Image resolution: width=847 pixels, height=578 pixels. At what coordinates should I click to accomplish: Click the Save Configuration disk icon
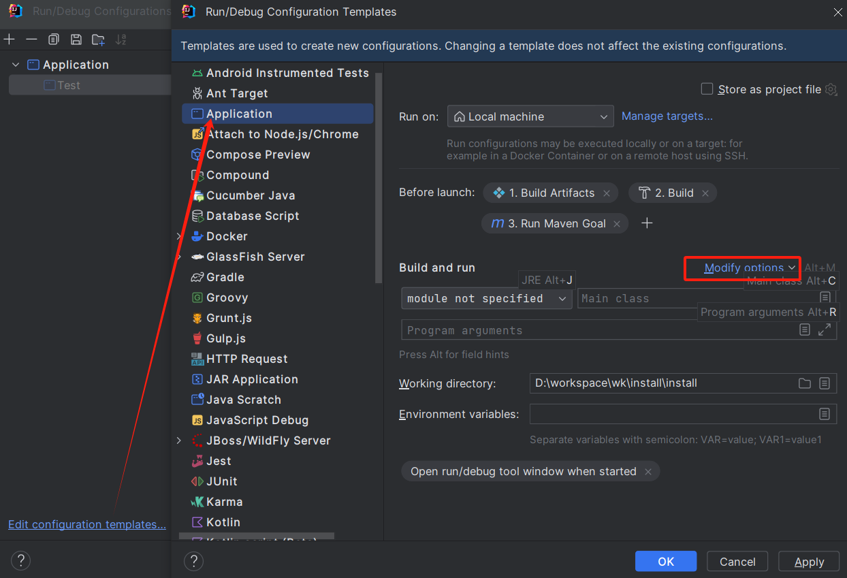pyautogui.click(x=76, y=39)
